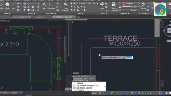
Task: Activate the Offset tool in Modify panel
Action: (38, 10)
